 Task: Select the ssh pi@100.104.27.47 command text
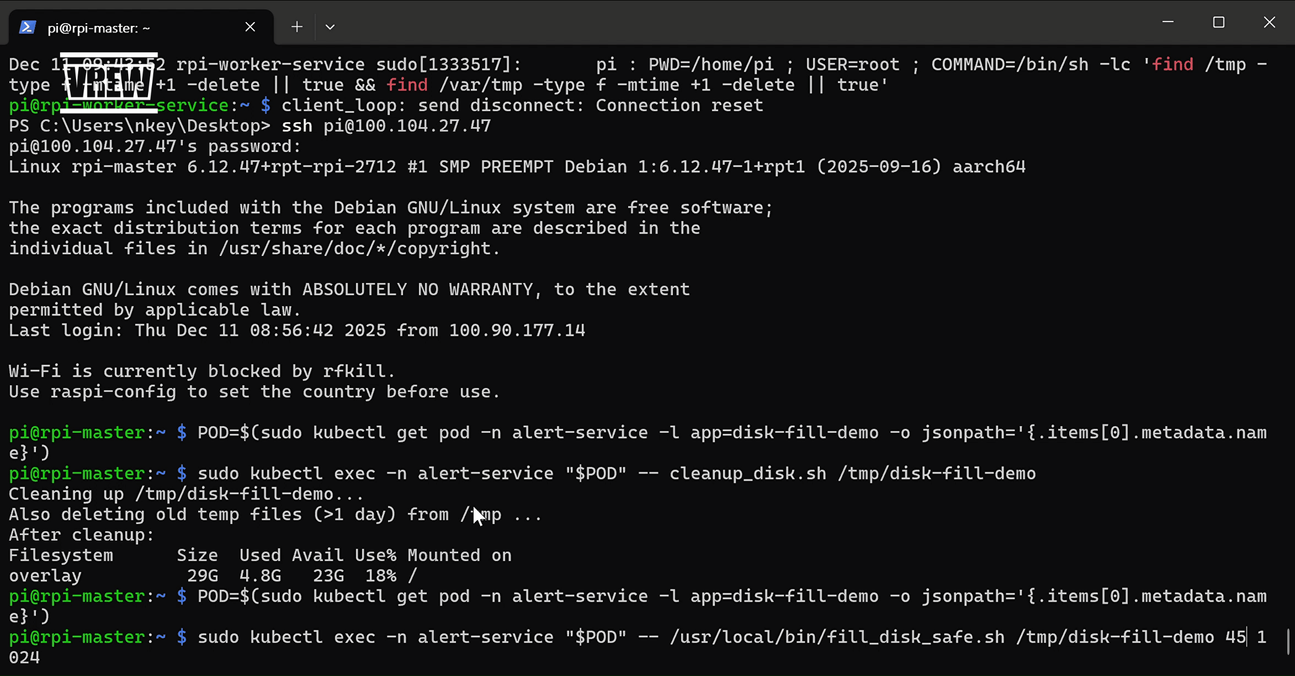point(385,126)
